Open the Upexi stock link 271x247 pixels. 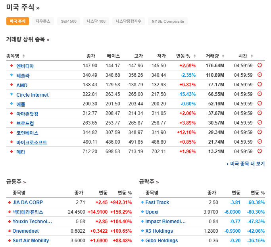tap(152, 212)
